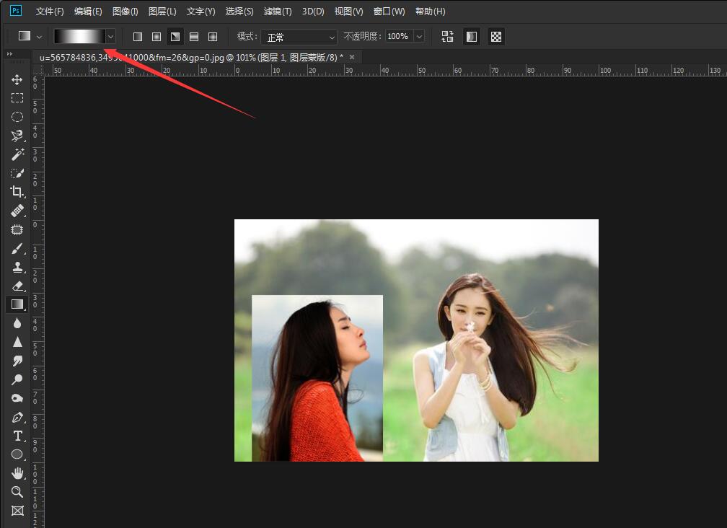This screenshot has width=727, height=528.
Task: Open the 图层(L) menu
Action: tap(162, 11)
